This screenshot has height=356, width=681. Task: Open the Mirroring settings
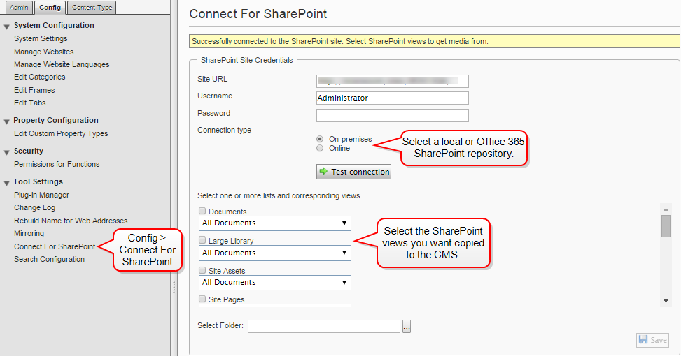pos(29,233)
